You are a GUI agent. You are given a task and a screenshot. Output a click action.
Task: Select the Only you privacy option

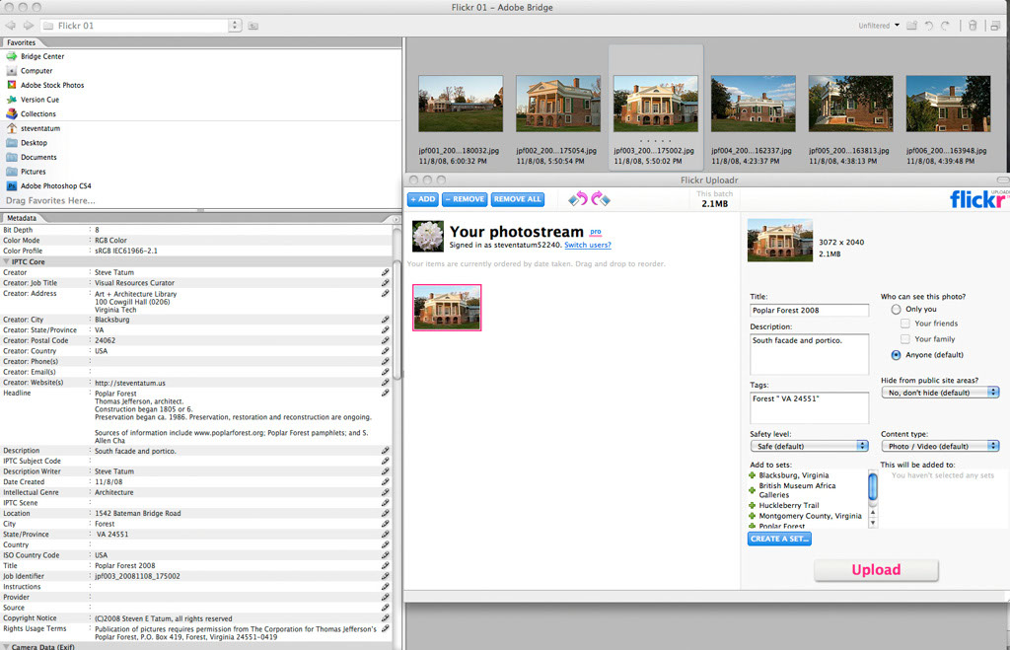896,309
